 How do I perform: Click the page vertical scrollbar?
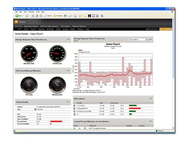(x=173, y=59)
